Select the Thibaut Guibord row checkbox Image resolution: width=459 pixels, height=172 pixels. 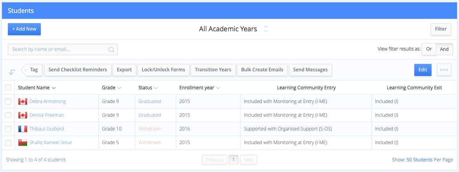8,129
